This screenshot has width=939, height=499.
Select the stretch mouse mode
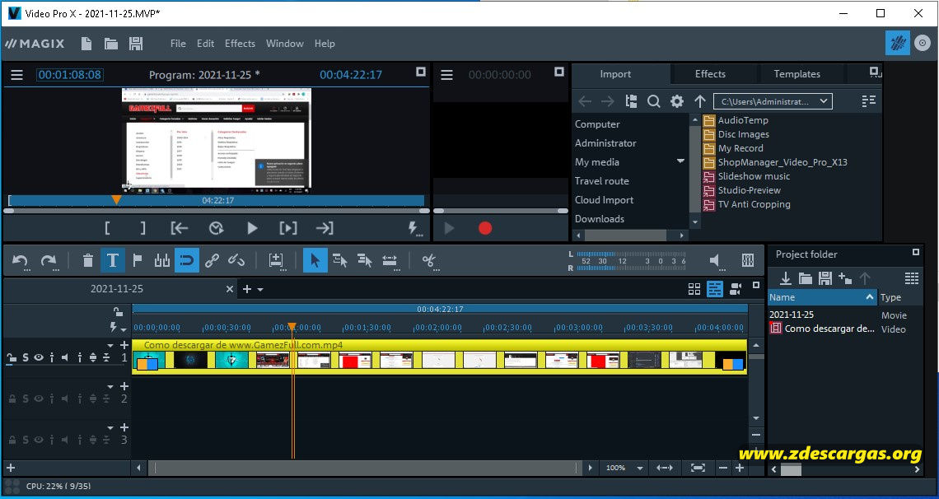click(x=390, y=260)
